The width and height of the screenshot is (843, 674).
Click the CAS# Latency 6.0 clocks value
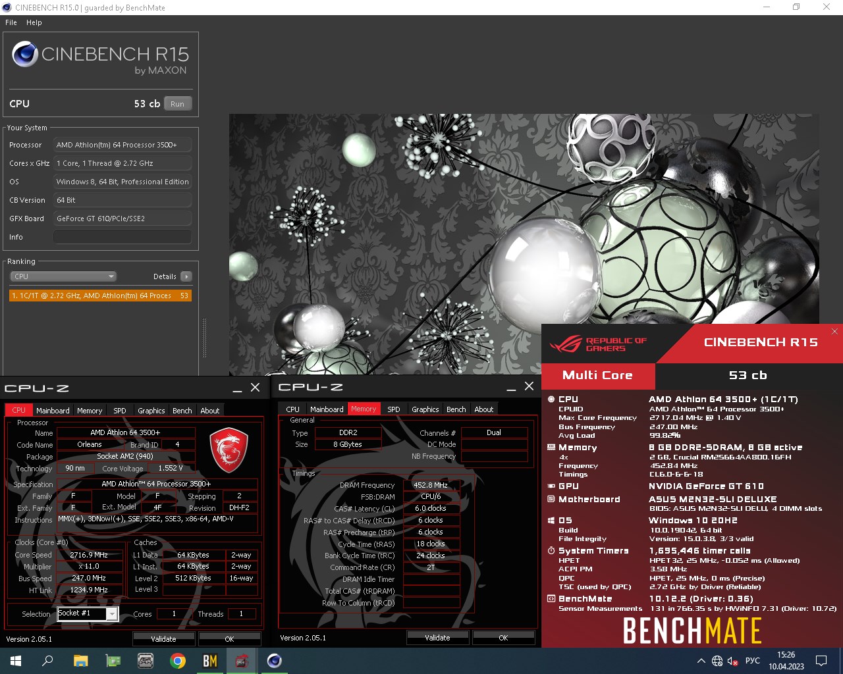431,508
